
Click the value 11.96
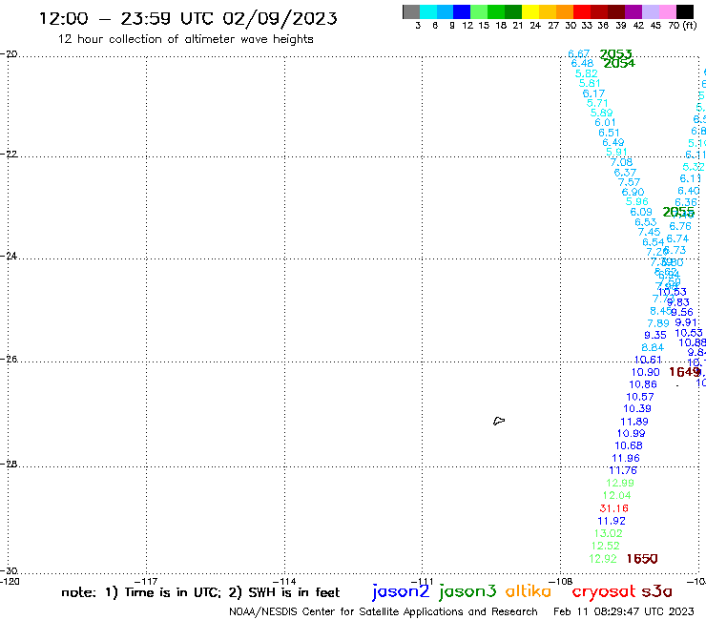pos(626,459)
